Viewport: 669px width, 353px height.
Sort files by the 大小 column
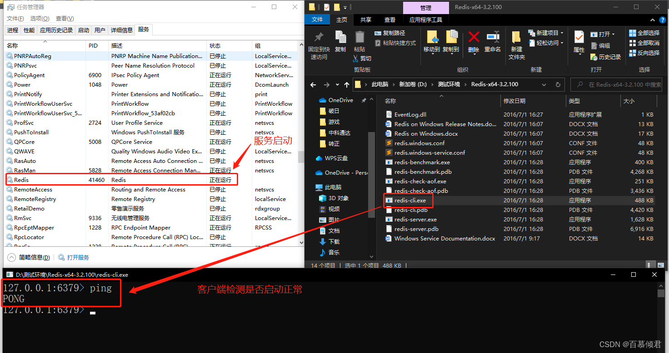coord(639,101)
